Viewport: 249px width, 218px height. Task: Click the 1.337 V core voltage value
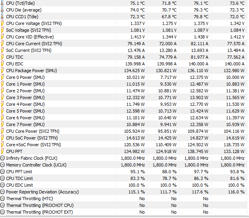tap(137, 23)
